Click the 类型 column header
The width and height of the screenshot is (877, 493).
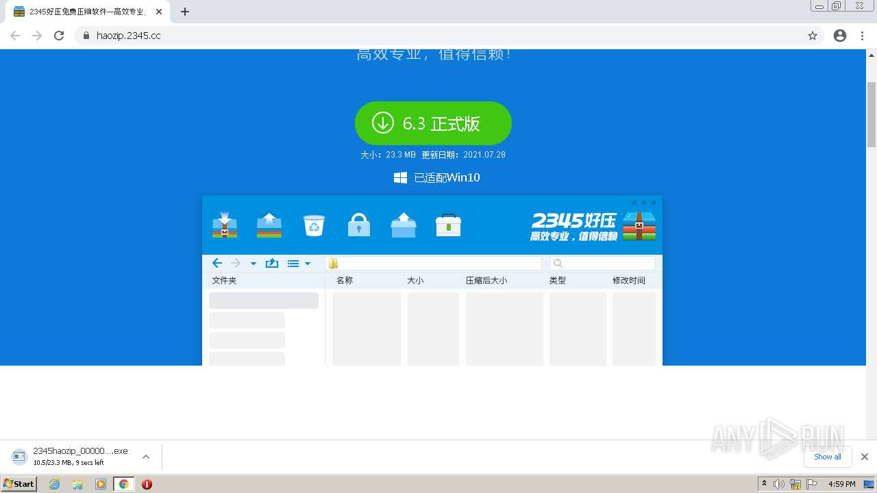coord(558,281)
